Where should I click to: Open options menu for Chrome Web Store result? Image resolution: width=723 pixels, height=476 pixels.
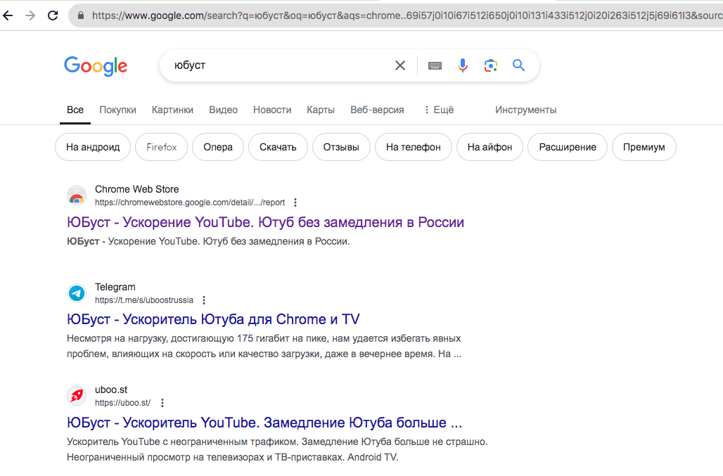[295, 202]
